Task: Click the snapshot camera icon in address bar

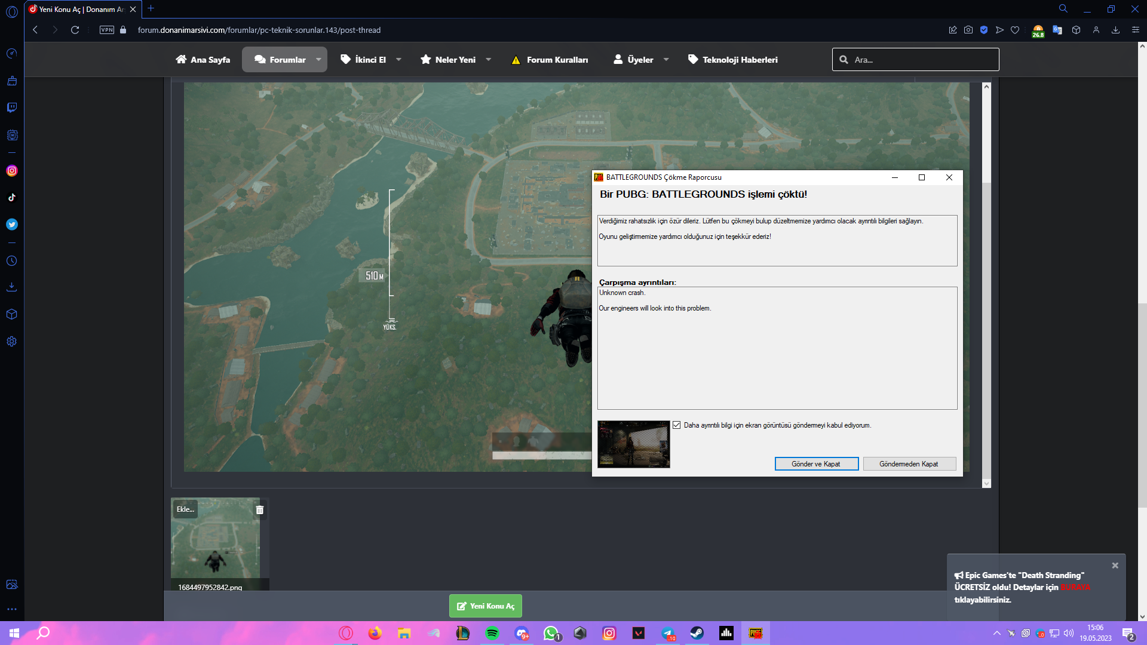Action: [968, 30]
